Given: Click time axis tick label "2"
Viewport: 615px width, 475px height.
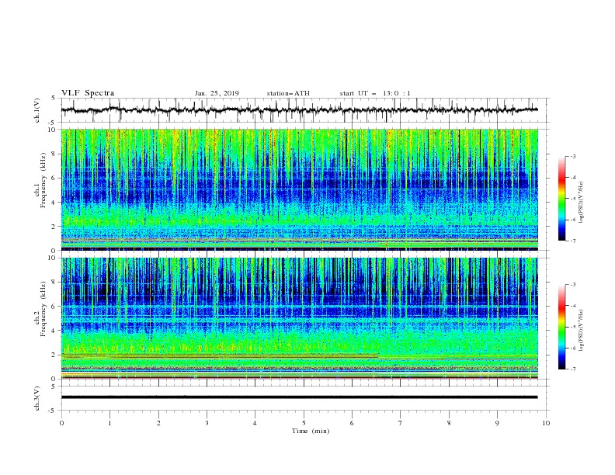Looking at the screenshot, I should pos(158,423).
